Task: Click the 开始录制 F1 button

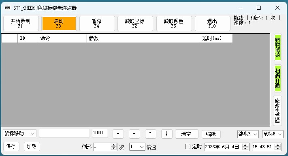Action: [x=21, y=24]
